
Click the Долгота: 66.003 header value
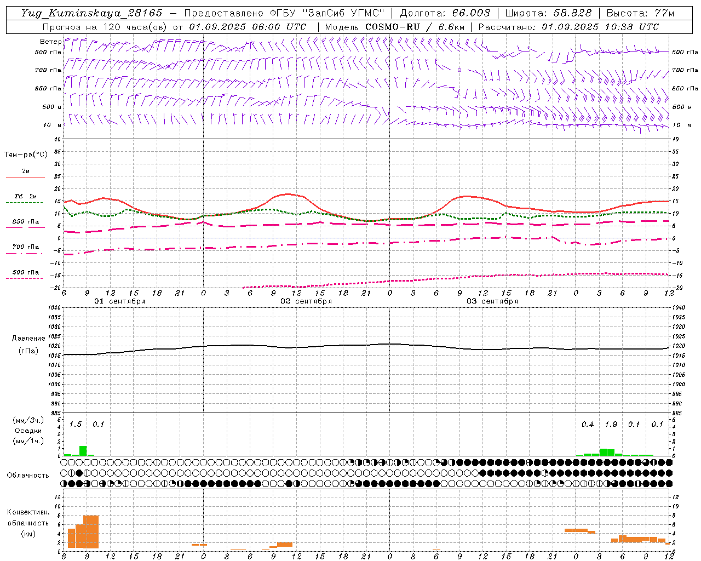445,13
